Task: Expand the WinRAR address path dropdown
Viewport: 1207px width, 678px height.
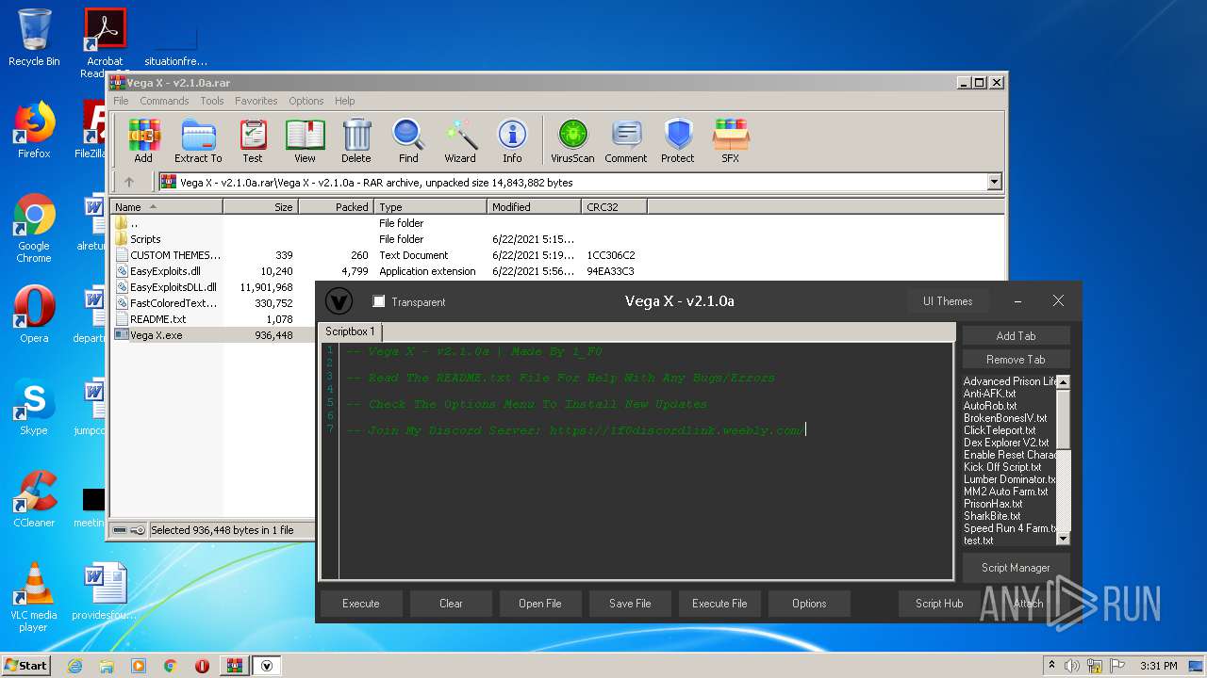Action: pyautogui.click(x=994, y=183)
